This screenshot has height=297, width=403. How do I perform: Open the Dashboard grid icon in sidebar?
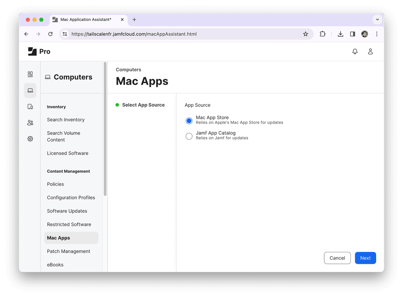click(30, 74)
